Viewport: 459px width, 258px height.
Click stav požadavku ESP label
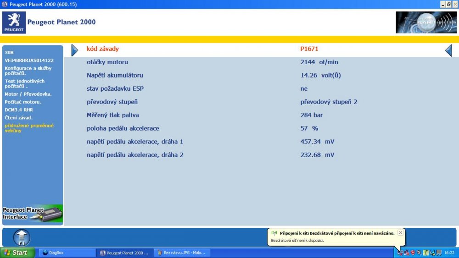click(x=115, y=88)
